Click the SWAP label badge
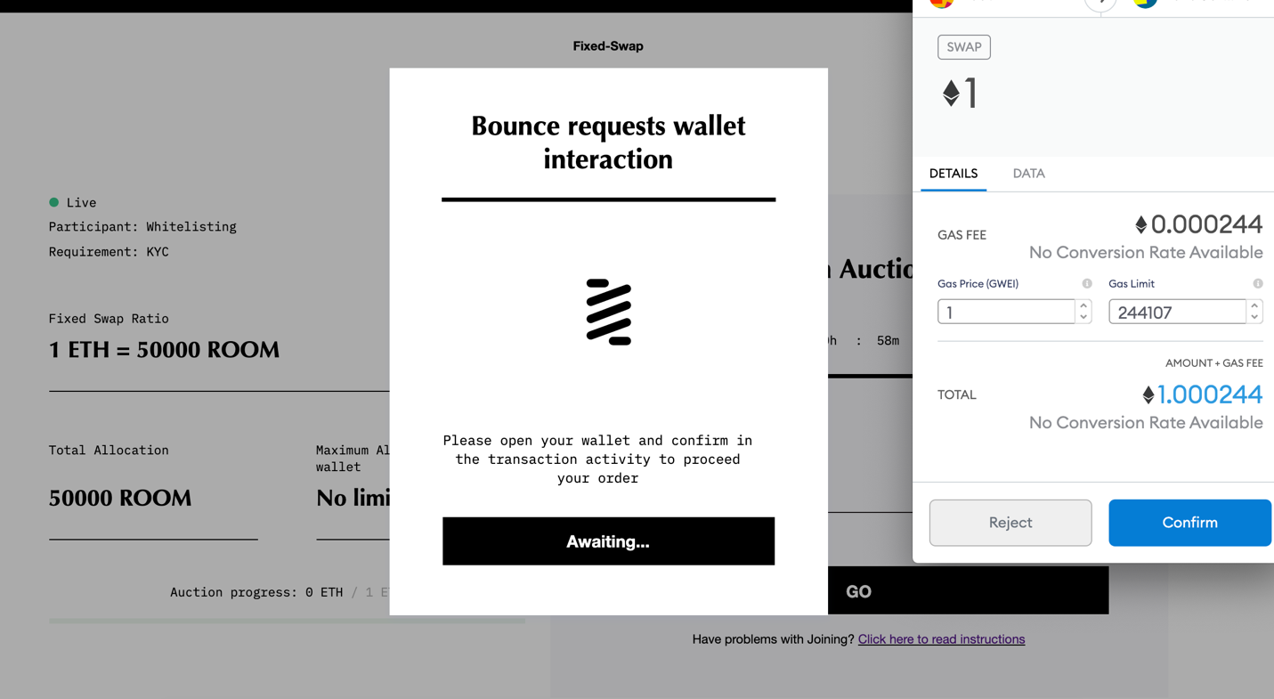The width and height of the screenshot is (1274, 699). point(964,47)
